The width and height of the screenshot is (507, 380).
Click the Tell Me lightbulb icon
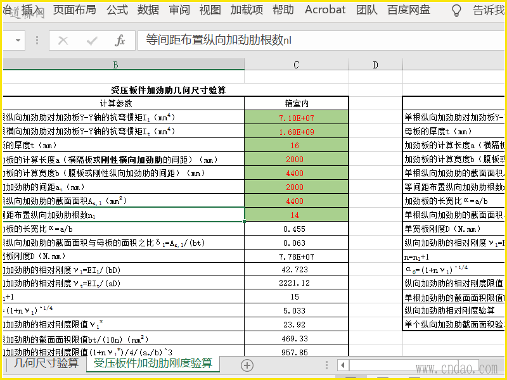click(456, 10)
